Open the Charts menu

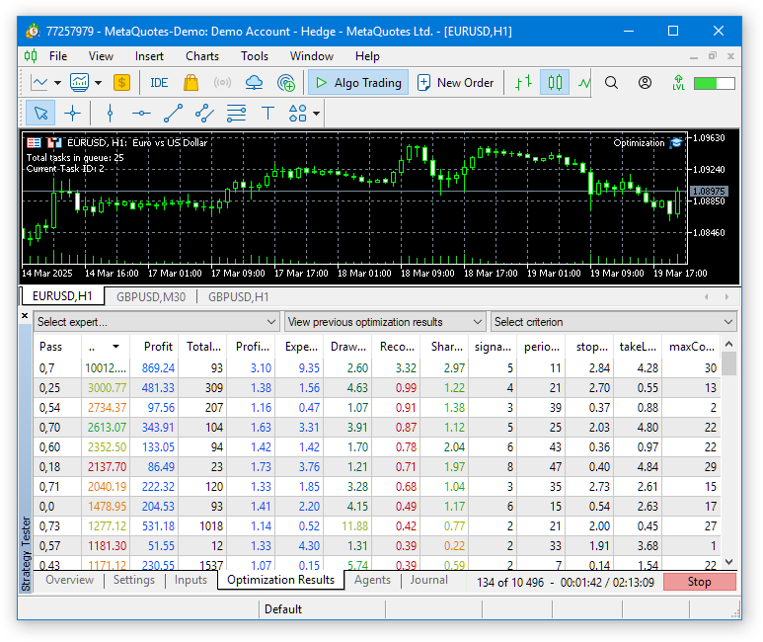[x=202, y=56]
